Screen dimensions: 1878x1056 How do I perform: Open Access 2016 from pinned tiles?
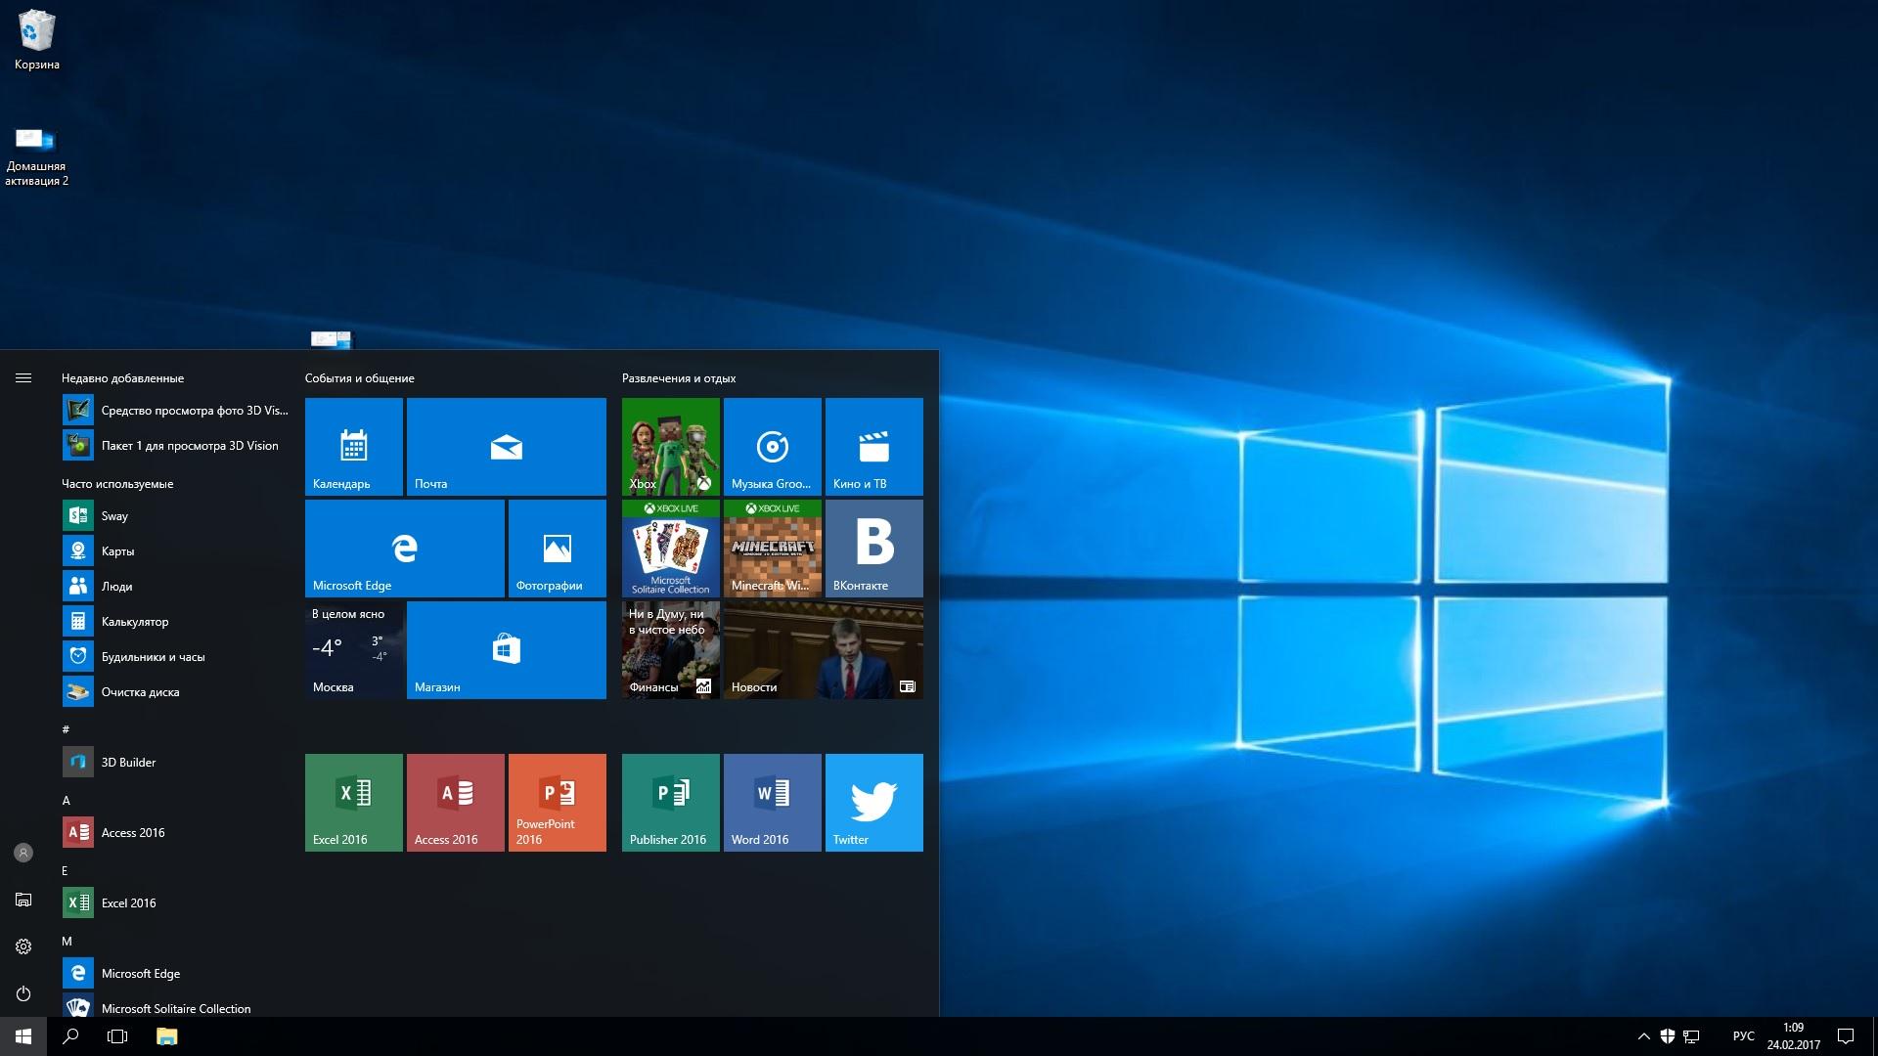click(x=455, y=801)
